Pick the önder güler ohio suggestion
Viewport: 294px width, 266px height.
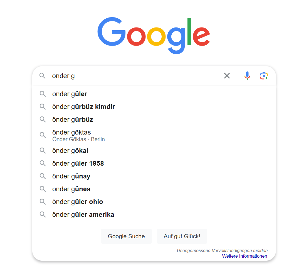click(78, 202)
